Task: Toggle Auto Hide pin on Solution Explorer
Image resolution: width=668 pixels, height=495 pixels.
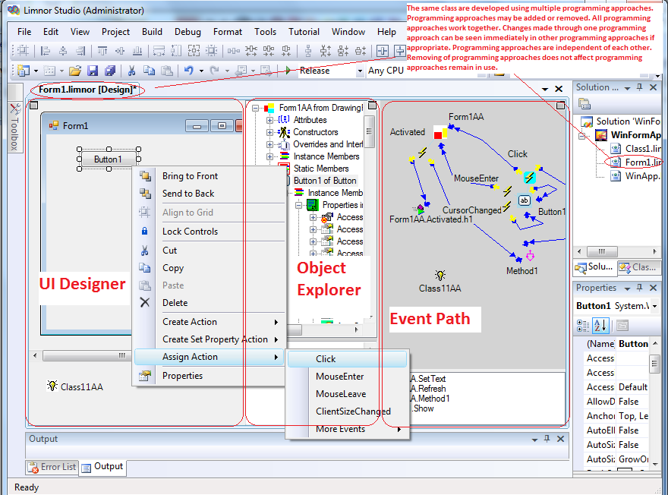Action: point(639,87)
